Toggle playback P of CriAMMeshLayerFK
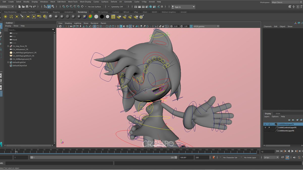 tap(269, 124)
